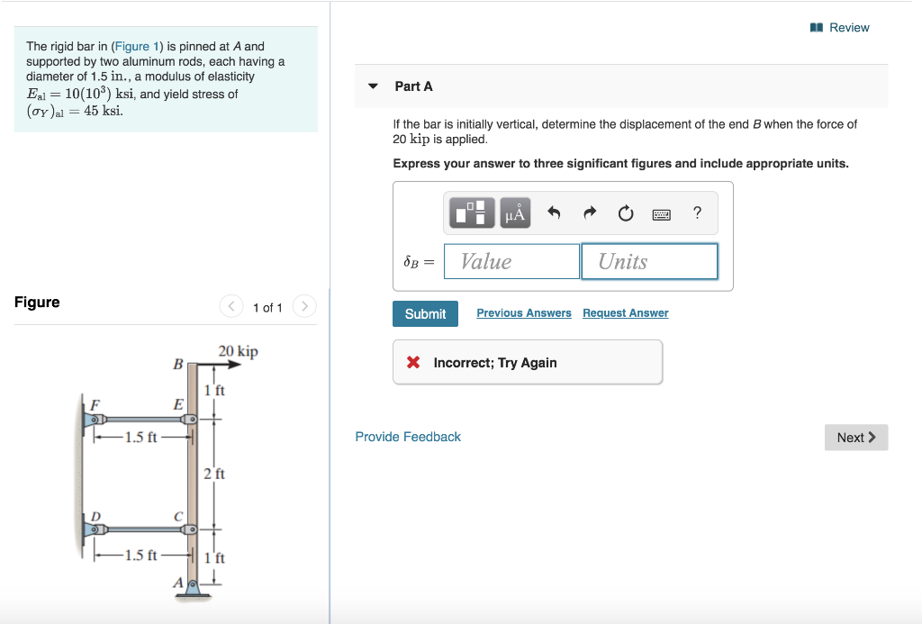Proceed using the Next button
The image size is (922, 624).
[855, 437]
